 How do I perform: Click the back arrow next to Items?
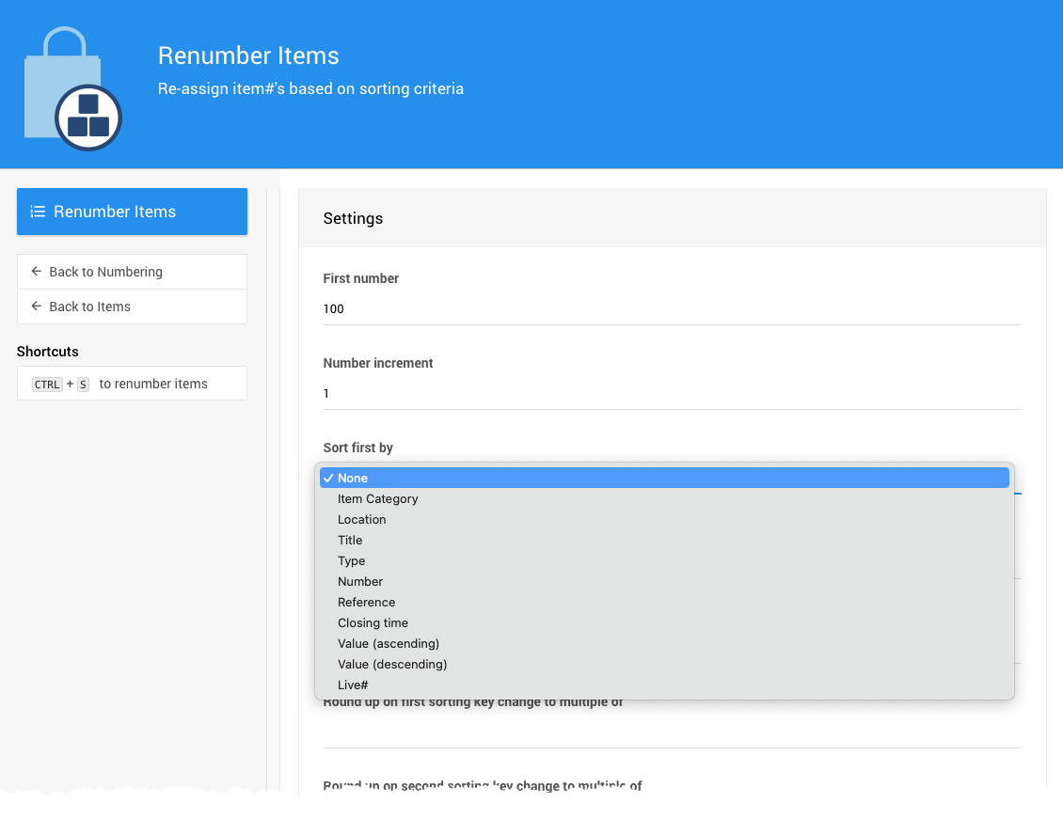click(x=37, y=307)
